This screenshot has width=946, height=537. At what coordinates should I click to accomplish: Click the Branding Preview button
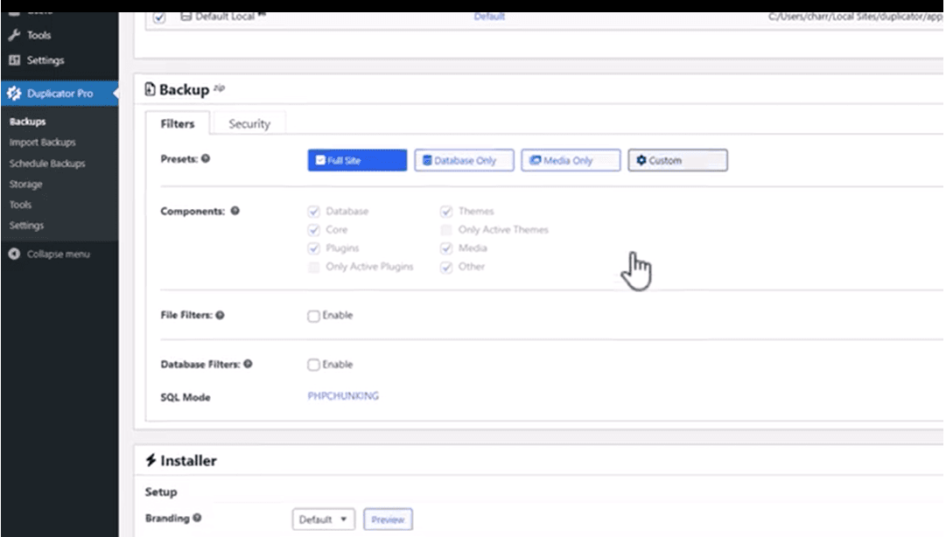click(388, 520)
